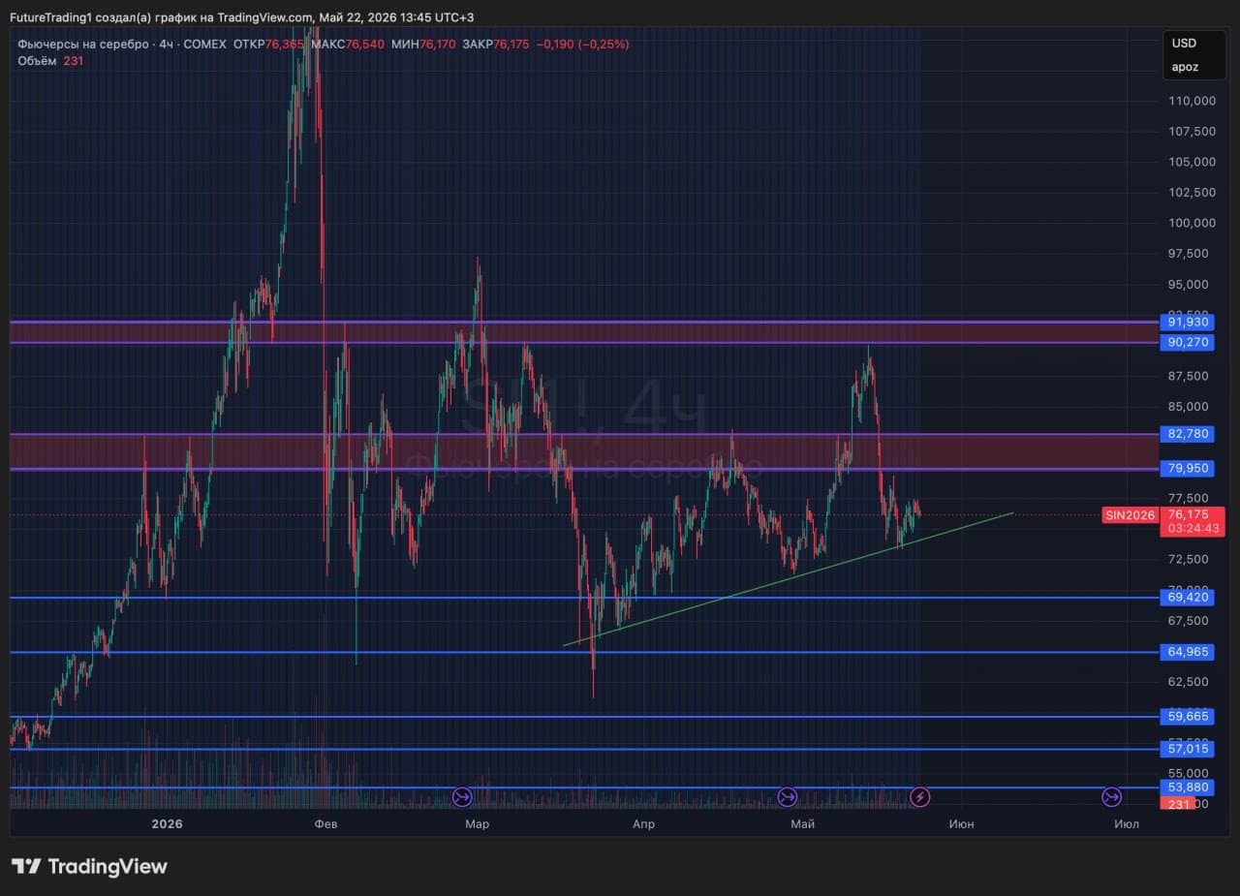Click the apoz unit selector
The height and width of the screenshot is (896, 1240).
(1185, 67)
